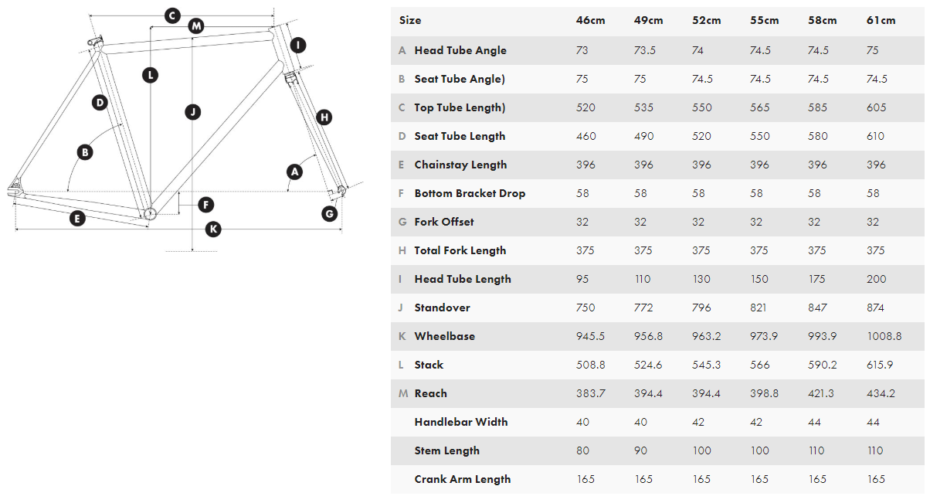Select the 46cm size column header

[x=585, y=20]
